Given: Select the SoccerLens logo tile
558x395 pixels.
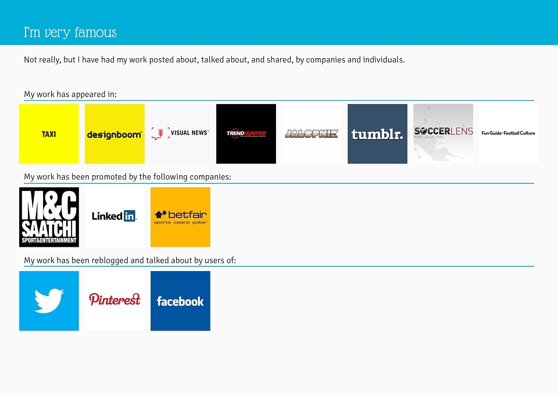Looking at the screenshot, I should (443, 134).
